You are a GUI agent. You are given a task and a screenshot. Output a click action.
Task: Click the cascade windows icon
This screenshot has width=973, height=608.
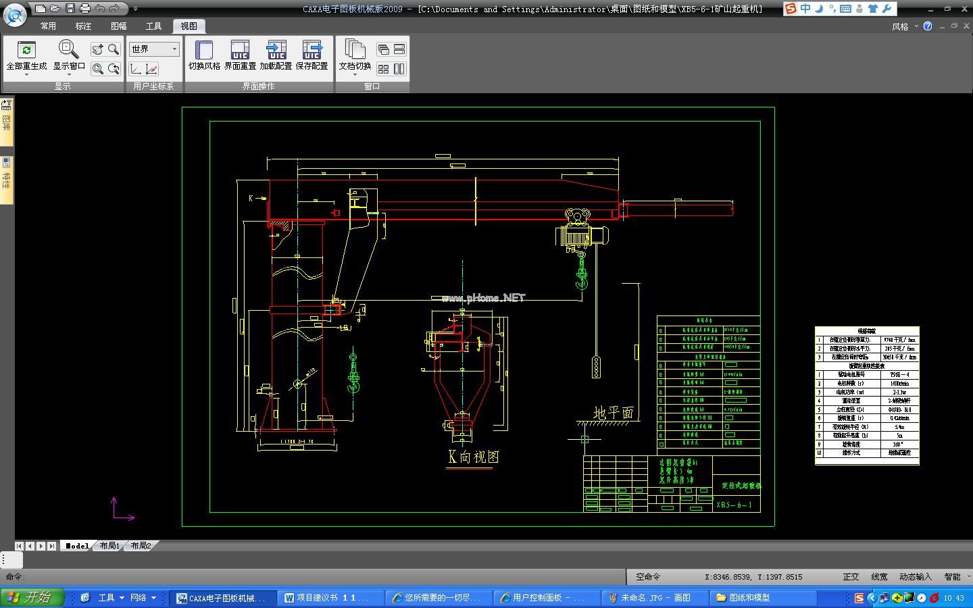(383, 49)
